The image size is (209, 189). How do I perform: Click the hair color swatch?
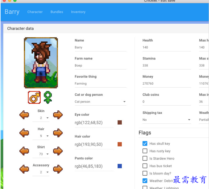coord(120,144)
